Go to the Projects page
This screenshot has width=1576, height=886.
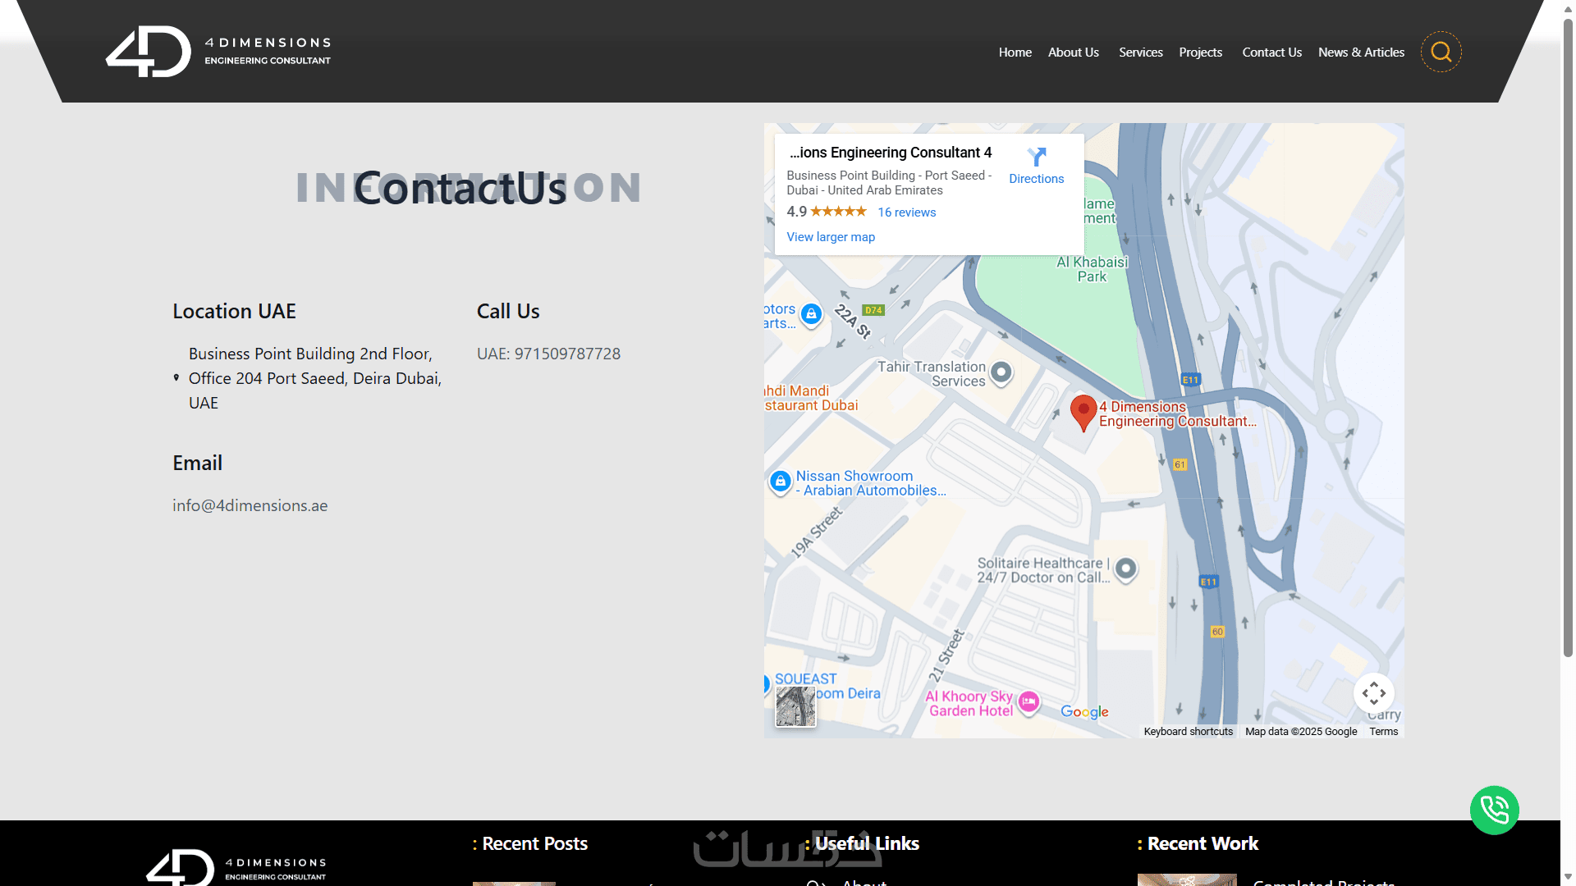click(1200, 53)
